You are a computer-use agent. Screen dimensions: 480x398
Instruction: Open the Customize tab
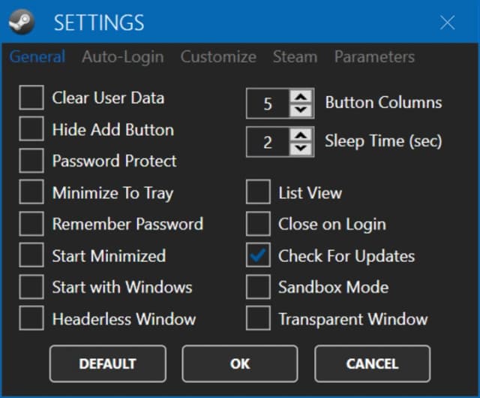[218, 57]
